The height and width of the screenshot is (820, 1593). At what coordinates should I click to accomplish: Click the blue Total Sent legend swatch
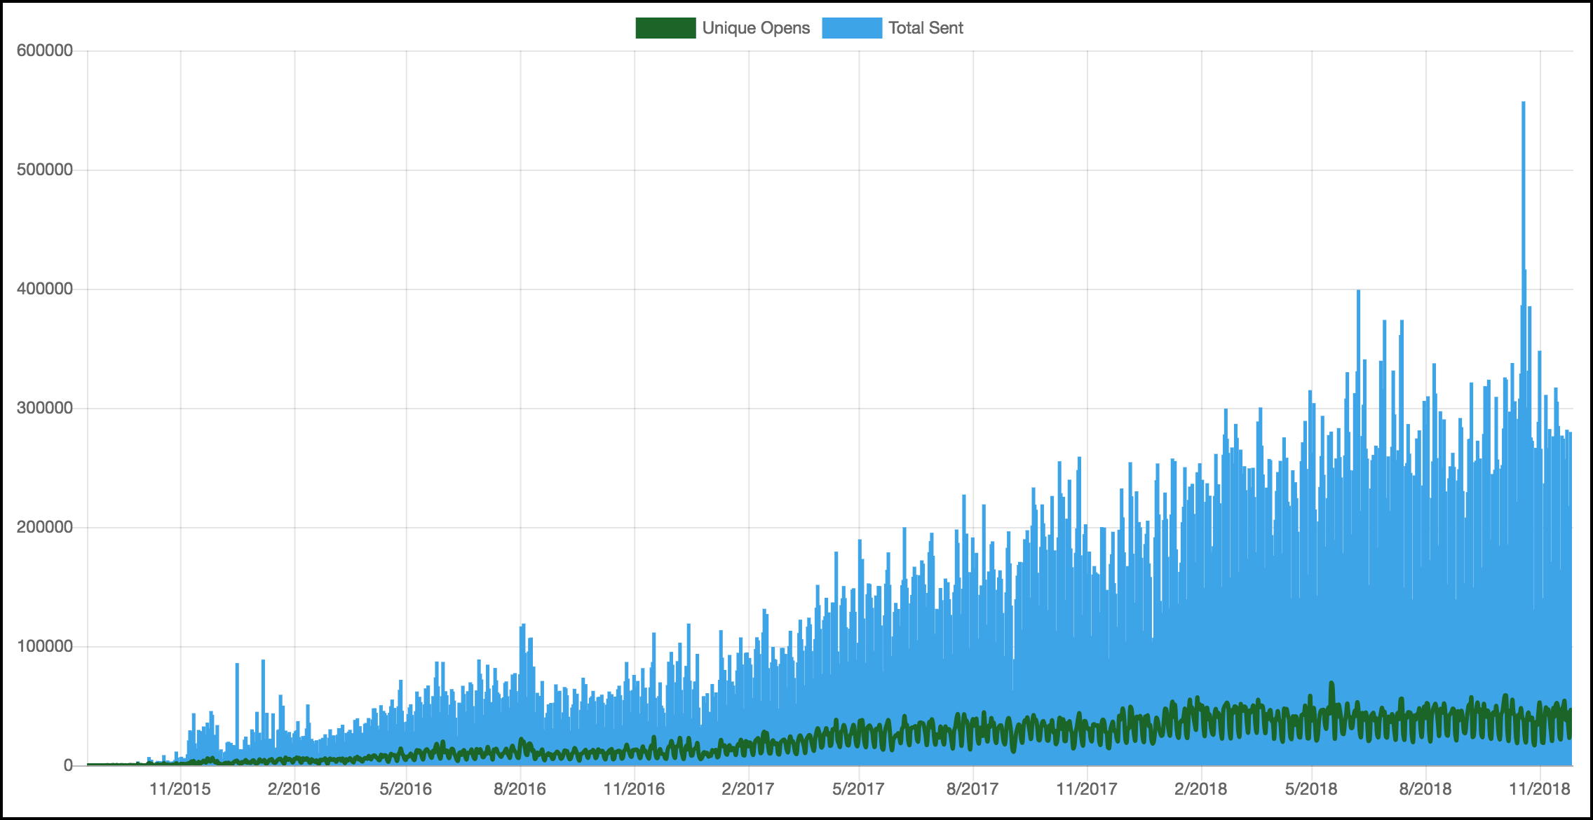point(851,28)
